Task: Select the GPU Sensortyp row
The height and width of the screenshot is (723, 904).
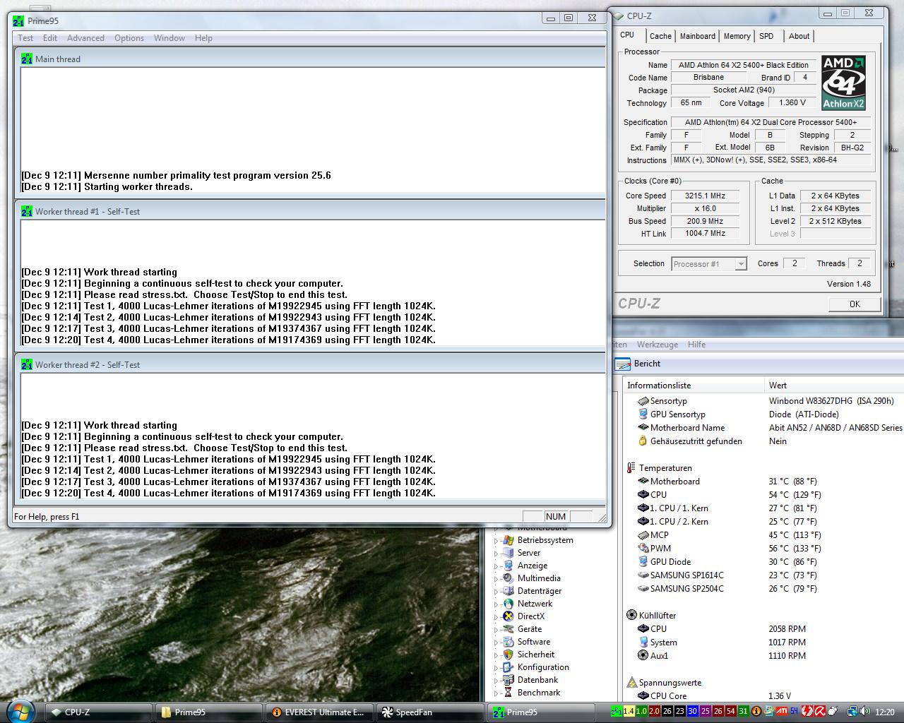Action: click(763, 414)
